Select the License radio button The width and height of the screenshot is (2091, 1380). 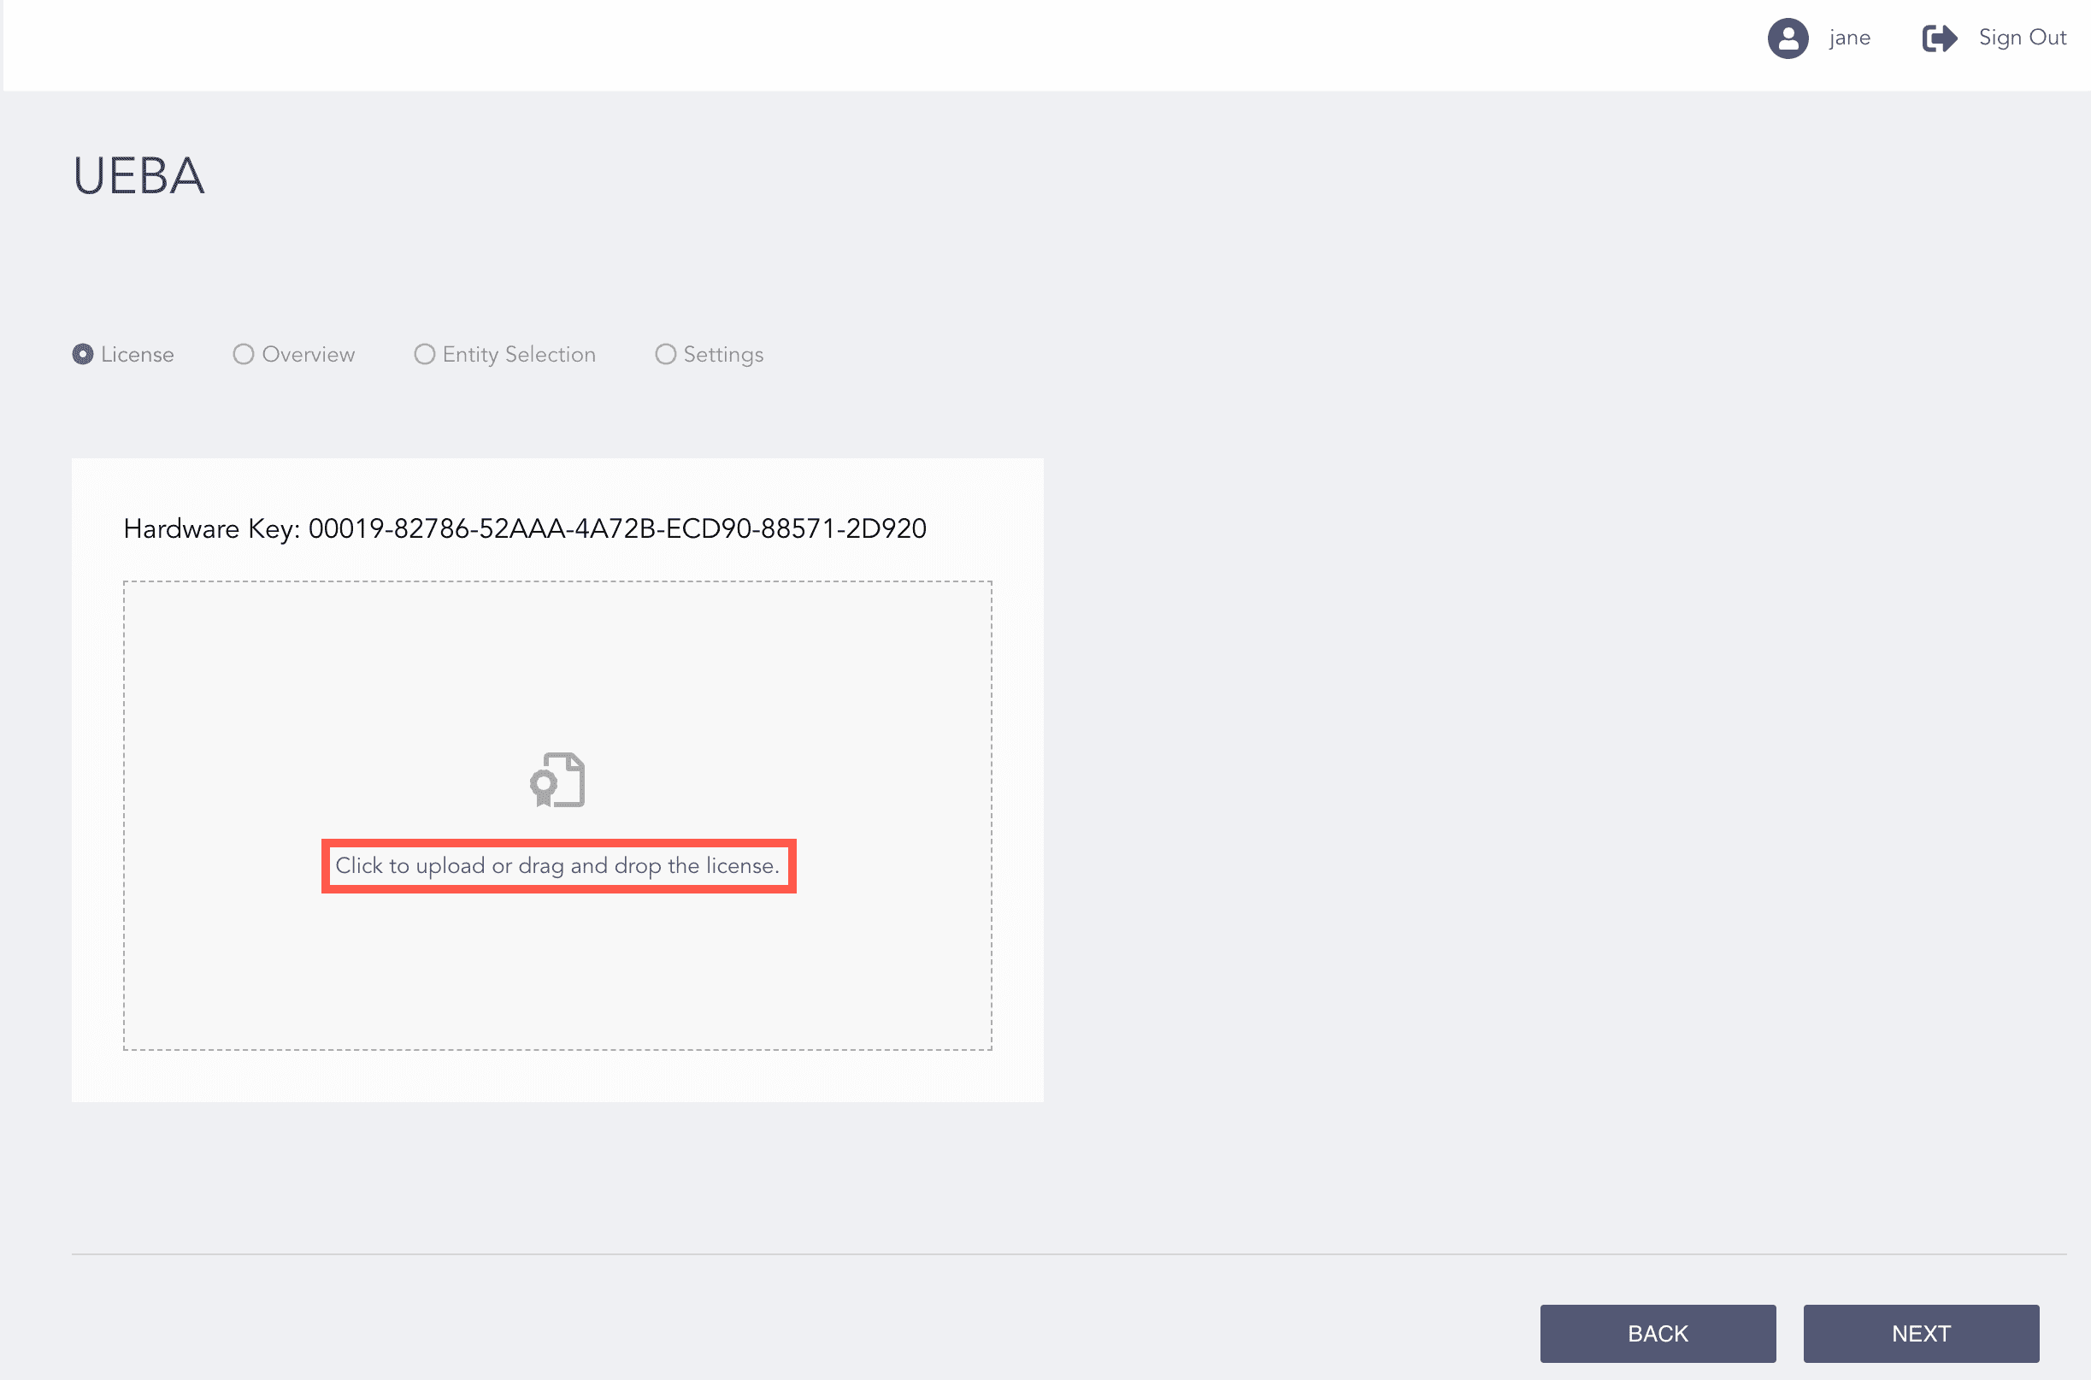[84, 354]
